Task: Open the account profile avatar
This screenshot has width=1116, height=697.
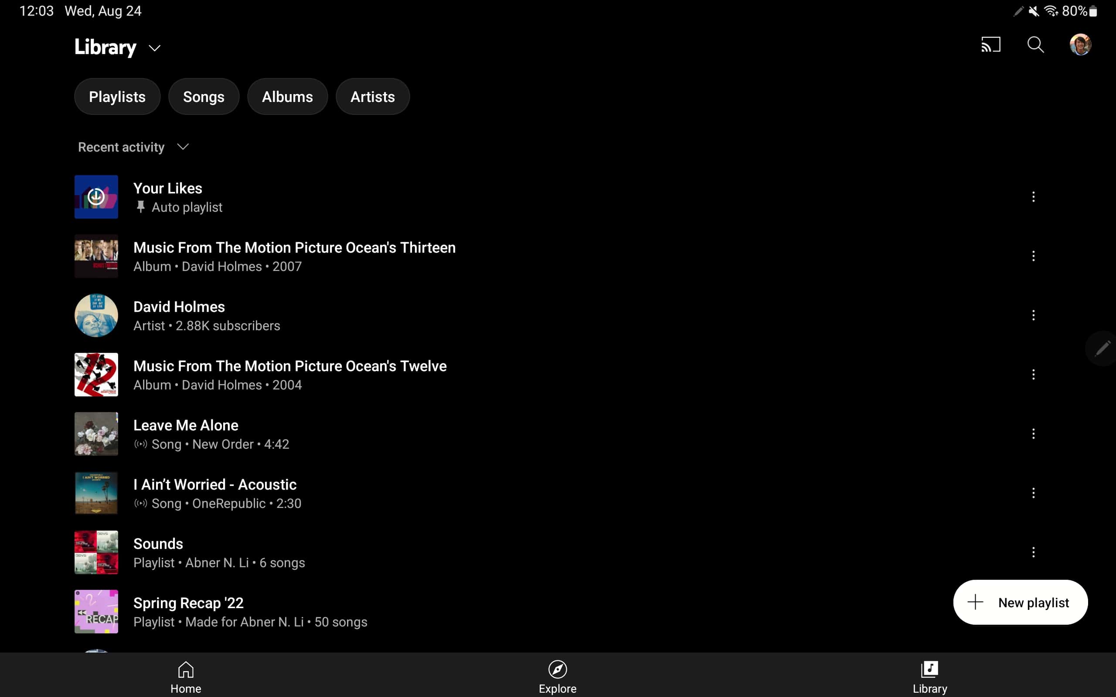Action: coord(1080,45)
